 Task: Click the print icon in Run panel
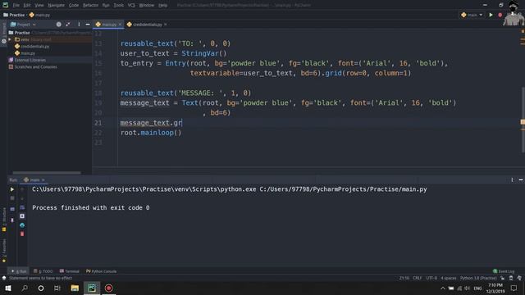coord(22,225)
